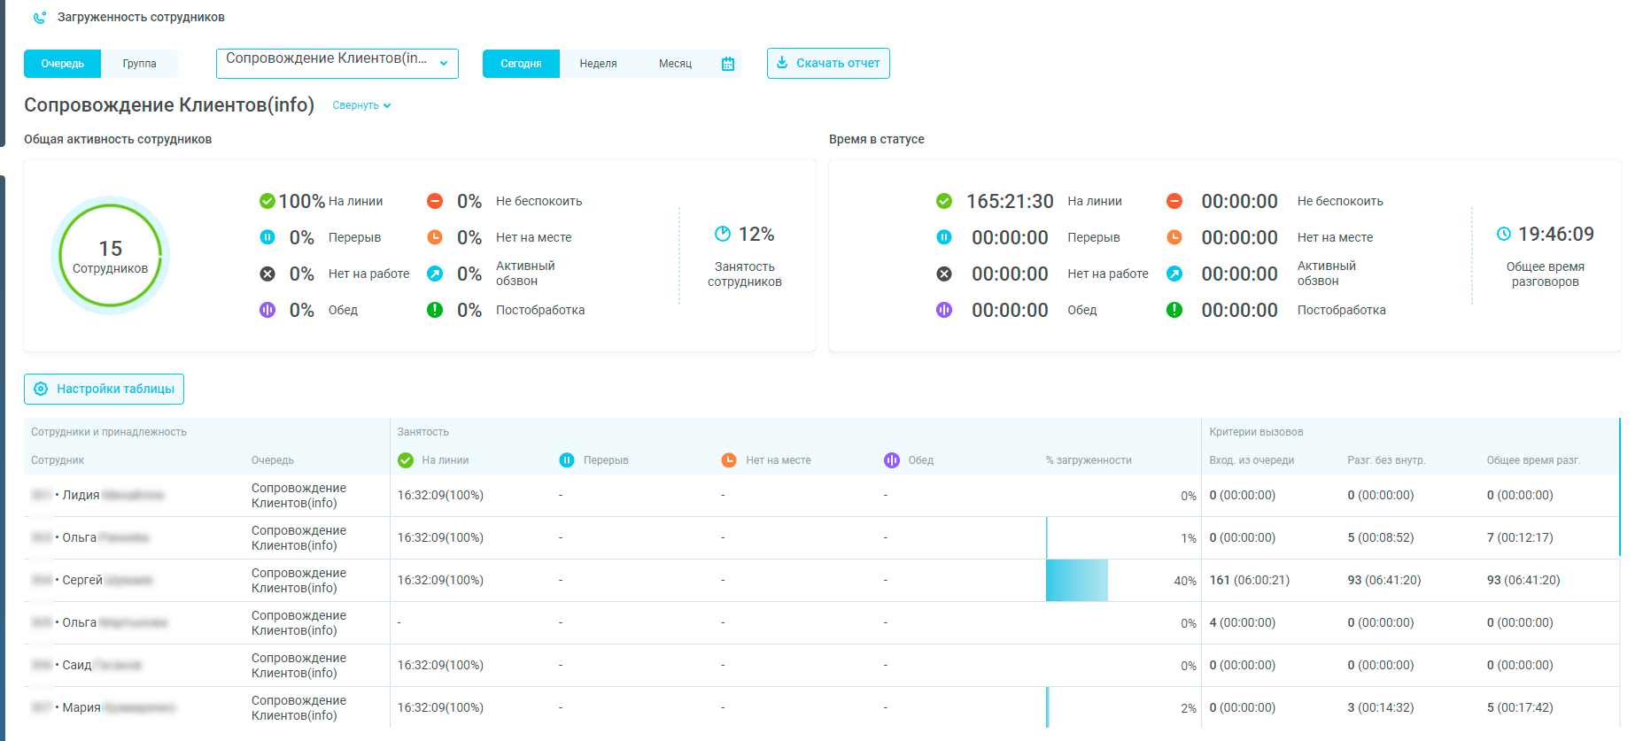
Task: Click the green On line status icon in the activity panel
Action: 267,201
